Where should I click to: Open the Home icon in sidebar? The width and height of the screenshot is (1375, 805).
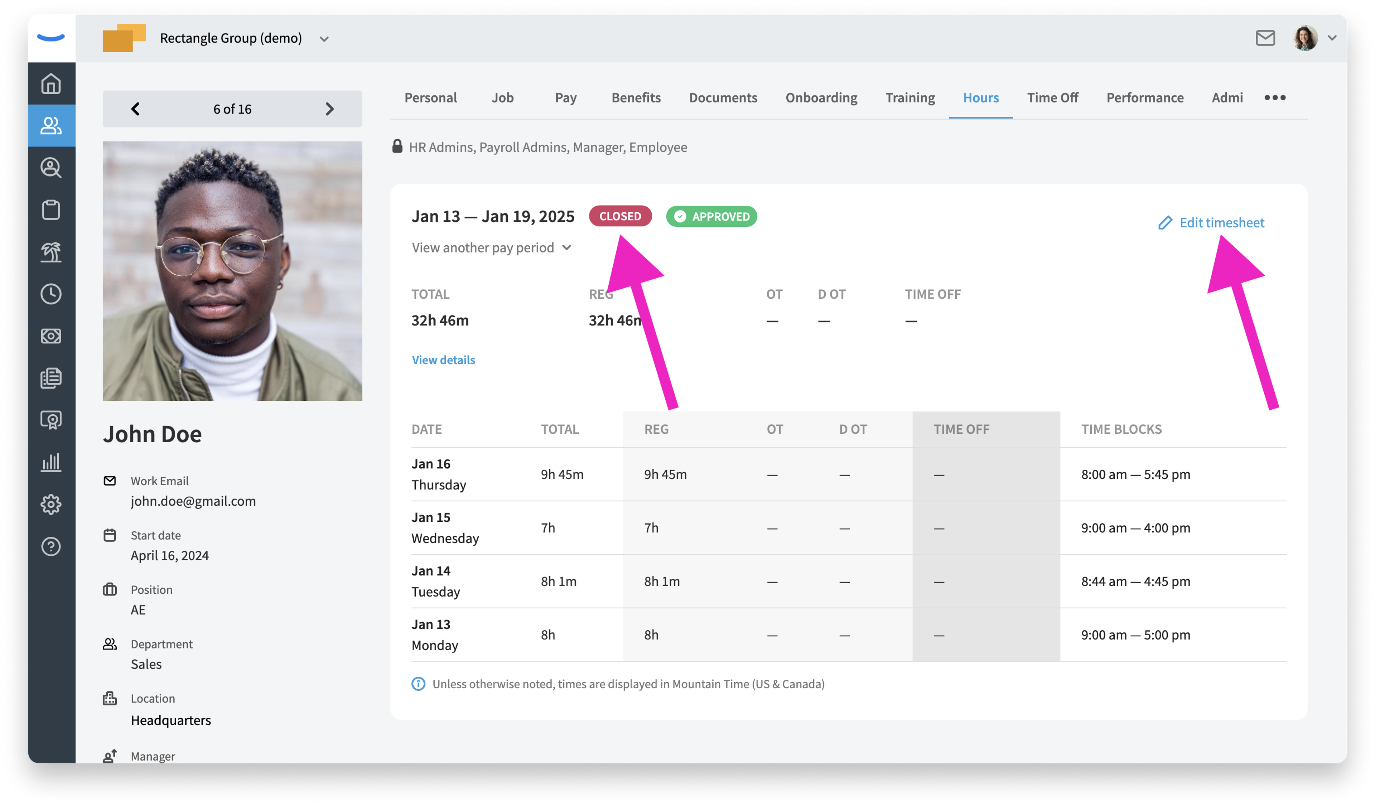click(51, 83)
